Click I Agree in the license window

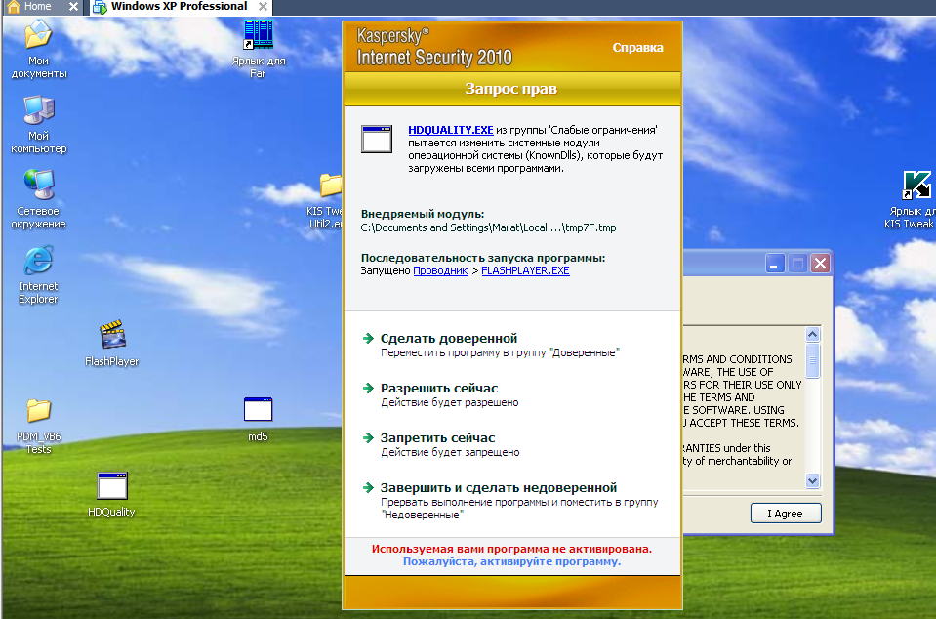pos(786,514)
